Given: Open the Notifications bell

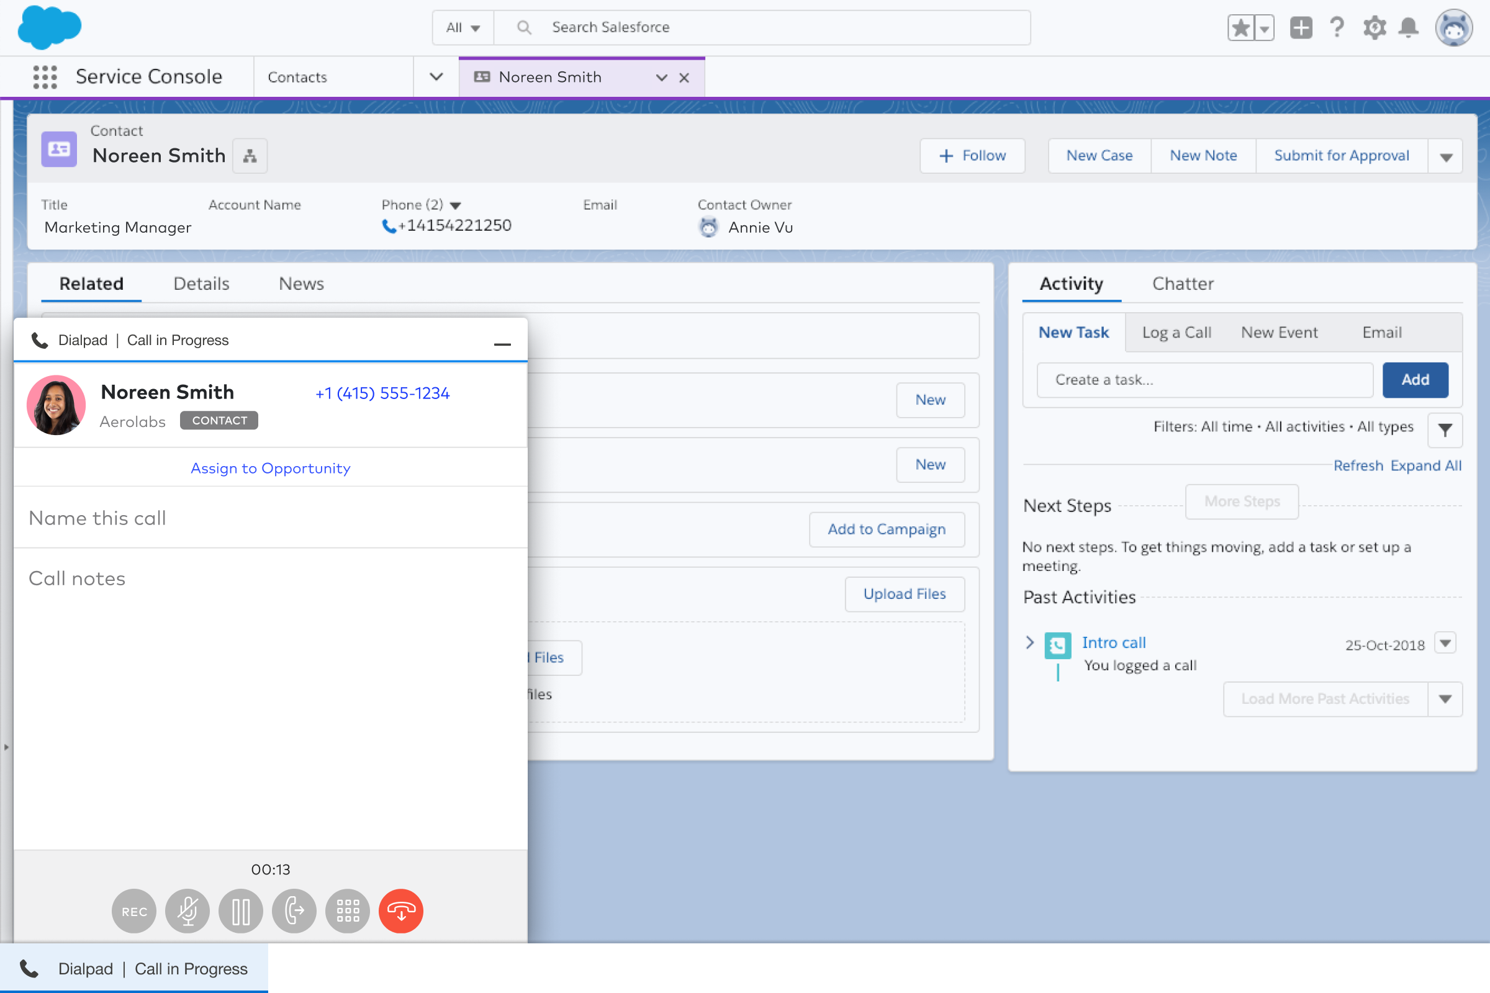Looking at the screenshot, I should click(1409, 28).
